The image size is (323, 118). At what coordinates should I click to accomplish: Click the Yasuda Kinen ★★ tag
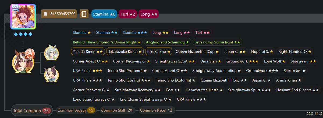pyautogui.click(x=88, y=51)
